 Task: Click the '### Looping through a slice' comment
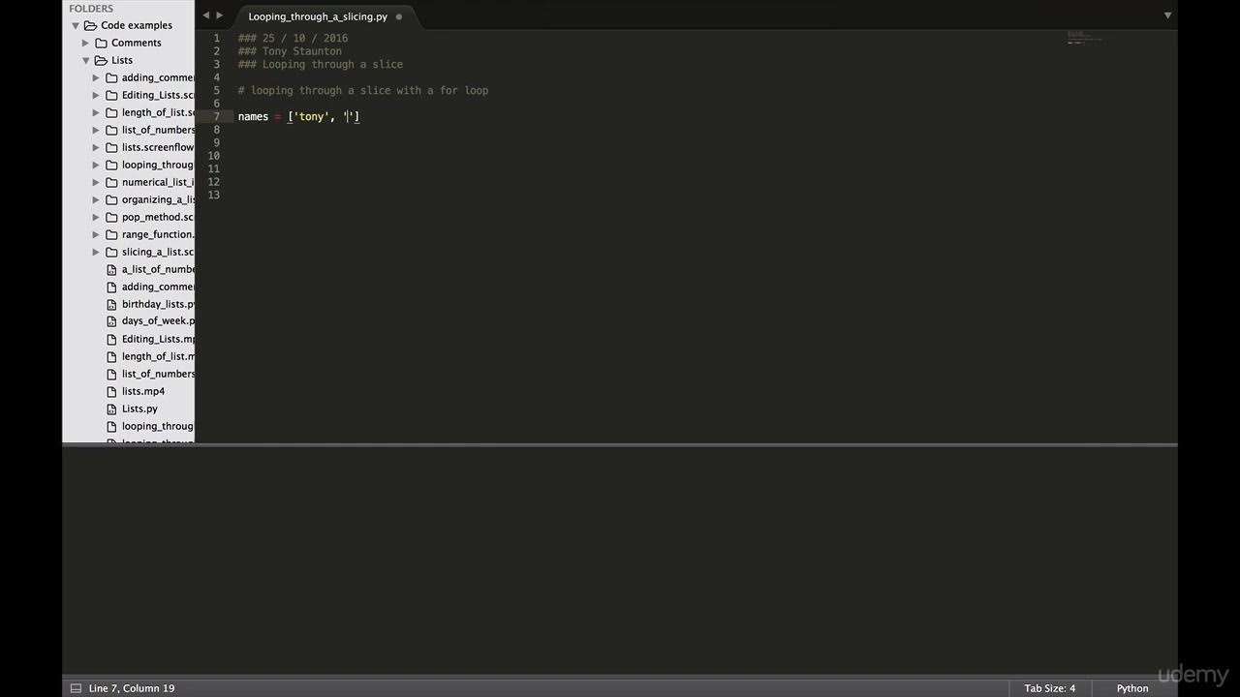click(321, 64)
